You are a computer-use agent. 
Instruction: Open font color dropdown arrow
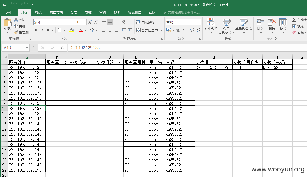(85, 31)
